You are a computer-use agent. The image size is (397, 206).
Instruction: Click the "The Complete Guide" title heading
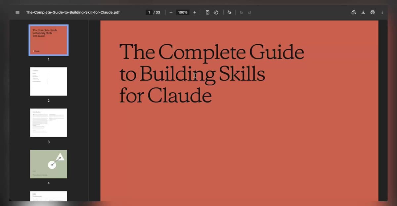point(212,52)
